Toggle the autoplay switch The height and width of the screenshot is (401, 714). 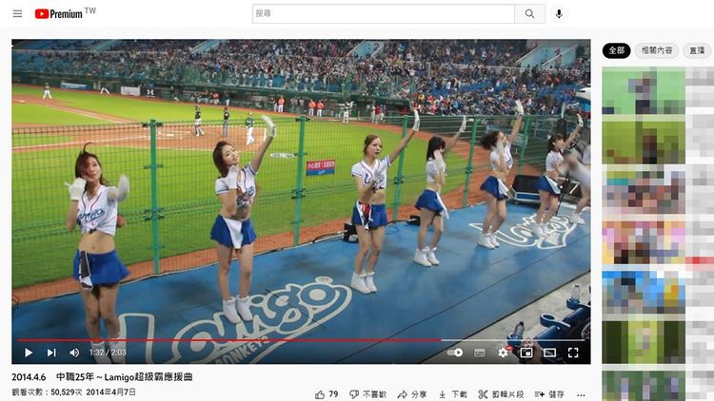click(454, 353)
